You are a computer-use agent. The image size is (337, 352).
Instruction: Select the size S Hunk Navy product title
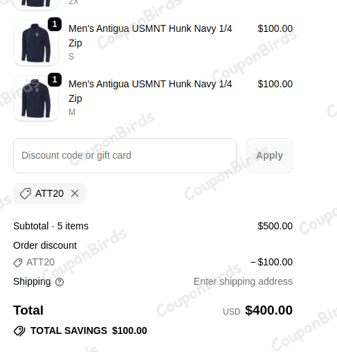point(150,36)
